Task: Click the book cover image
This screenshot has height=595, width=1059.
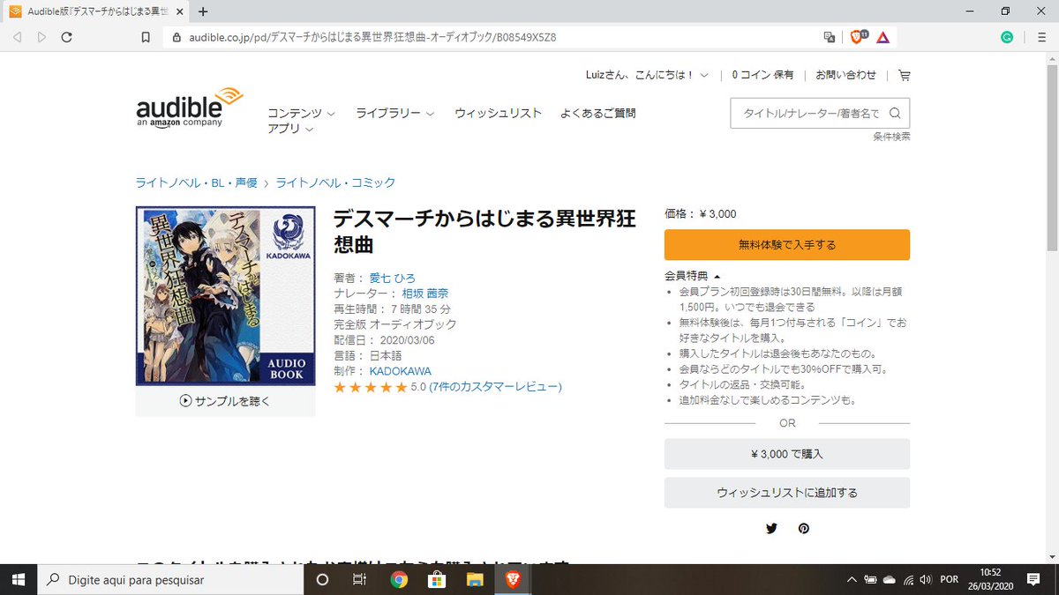Action: pyautogui.click(x=225, y=296)
